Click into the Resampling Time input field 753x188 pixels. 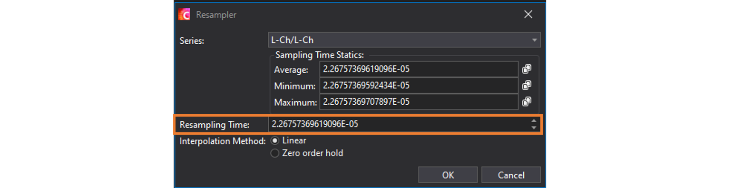coord(399,124)
